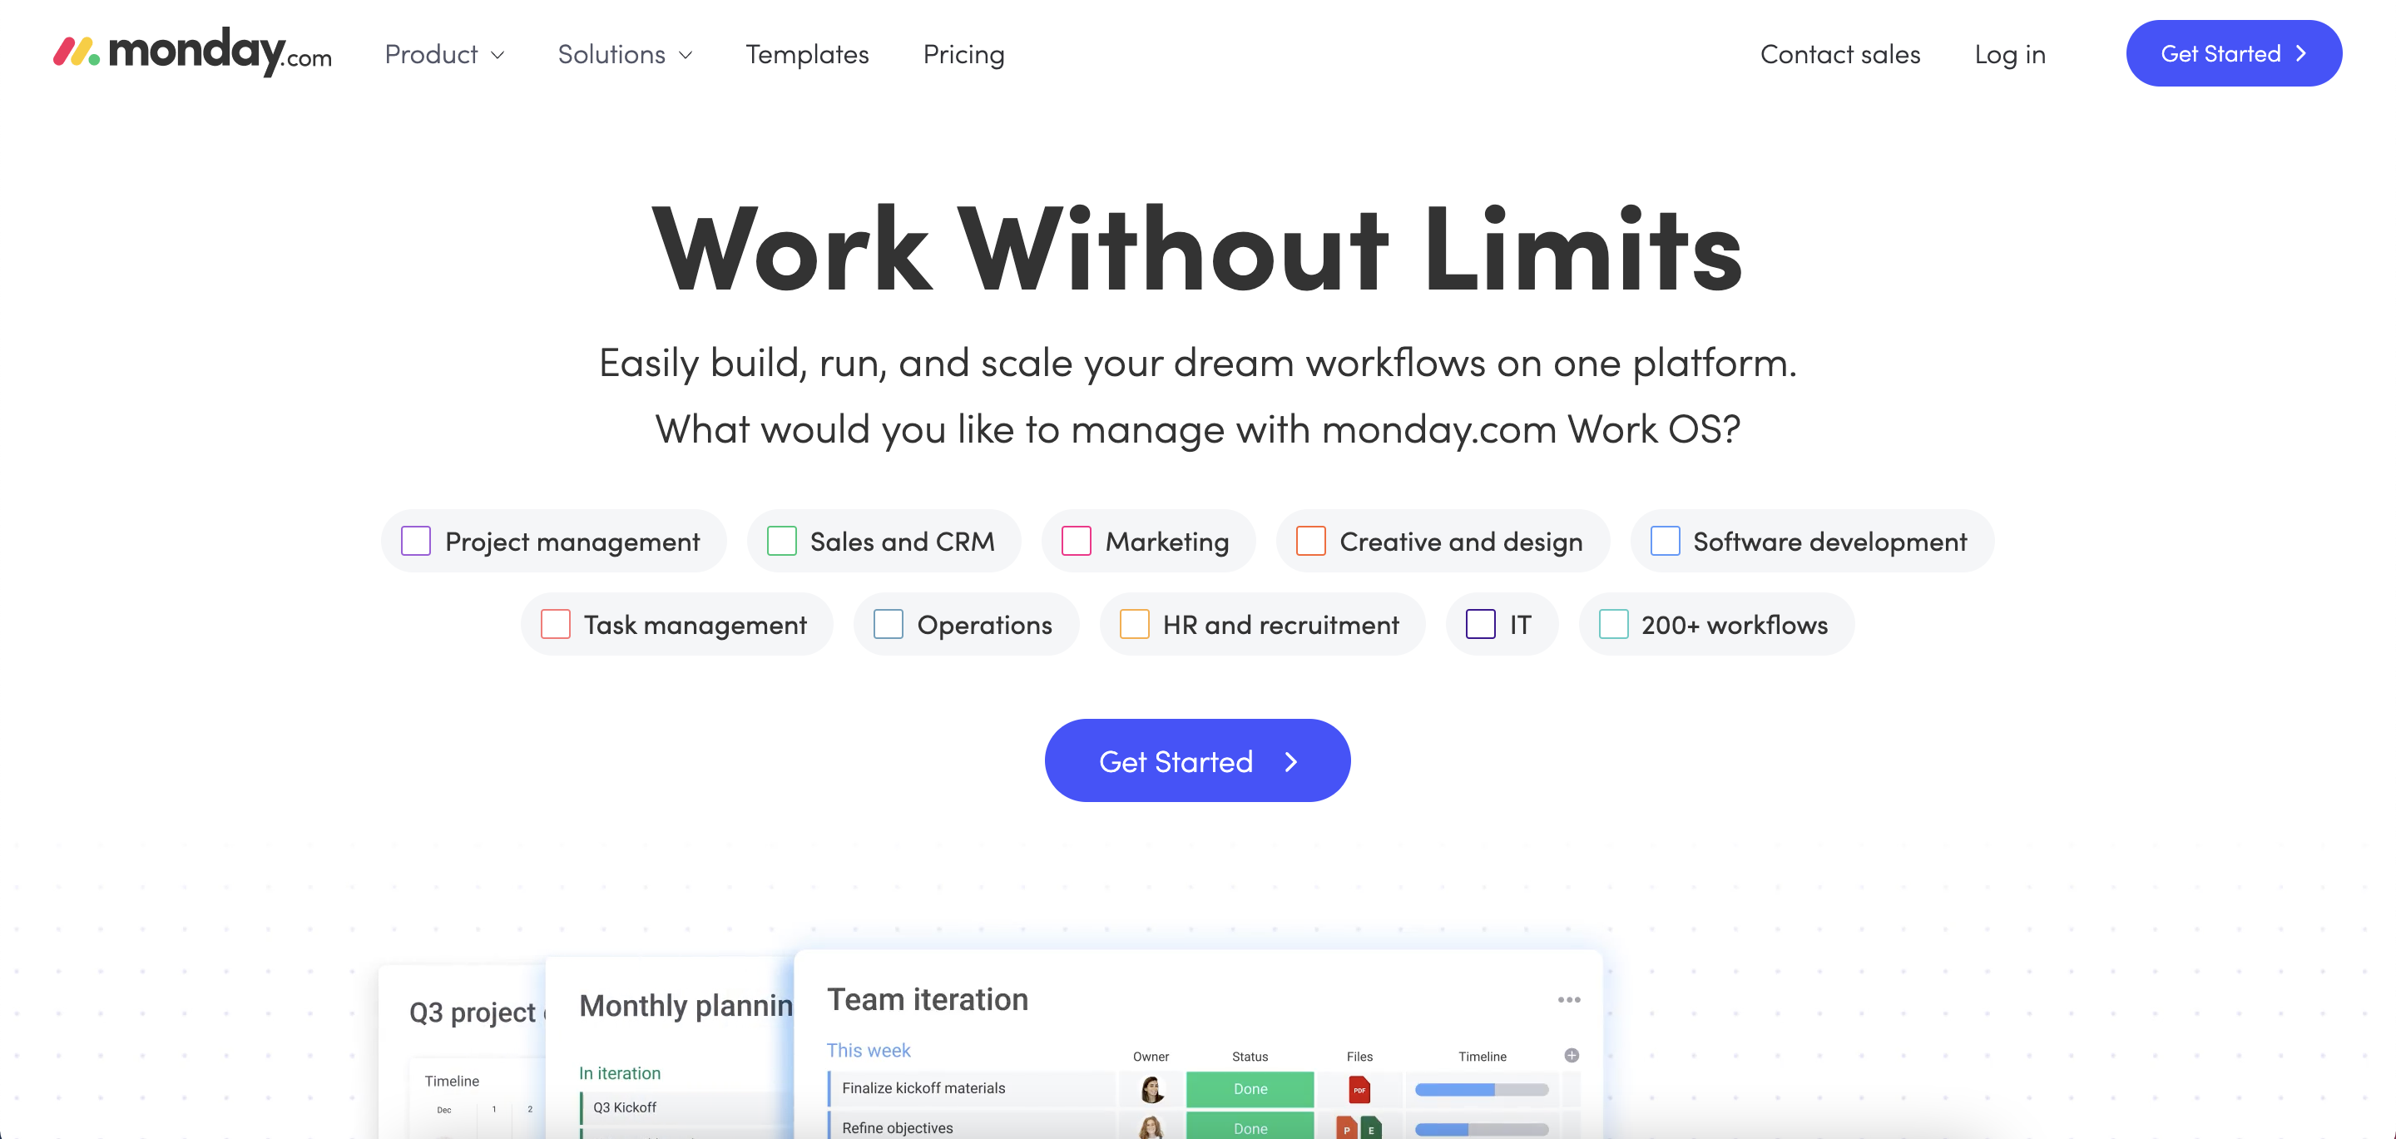This screenshot has height=1139, width=2396.
Task: Open the Templates menu item
Action: [805, 53]
